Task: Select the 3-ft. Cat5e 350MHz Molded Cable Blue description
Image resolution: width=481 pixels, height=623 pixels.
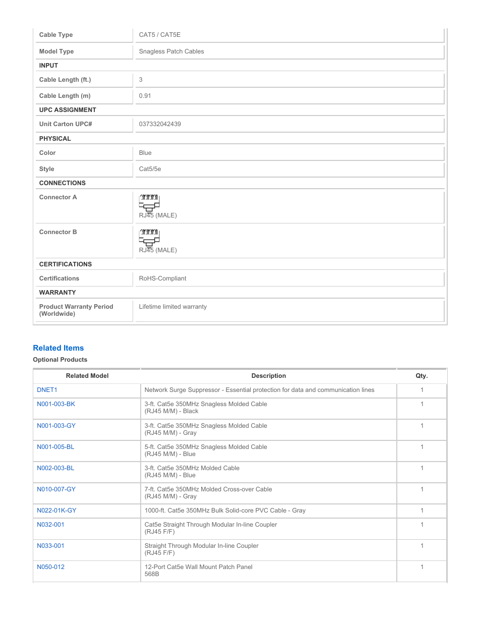Action: [192, 472]
